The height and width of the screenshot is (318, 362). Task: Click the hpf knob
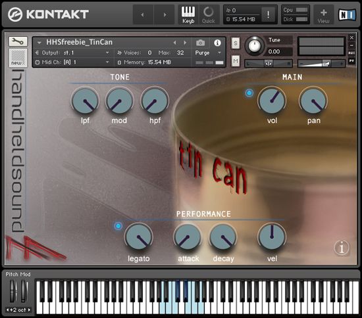(x=155, y=101)
